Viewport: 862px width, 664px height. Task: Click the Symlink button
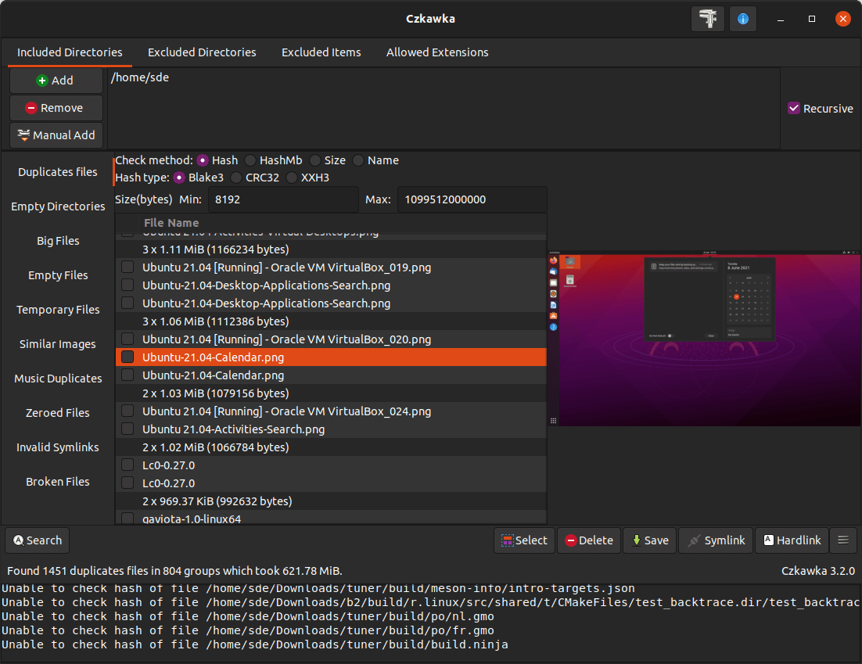716,540
